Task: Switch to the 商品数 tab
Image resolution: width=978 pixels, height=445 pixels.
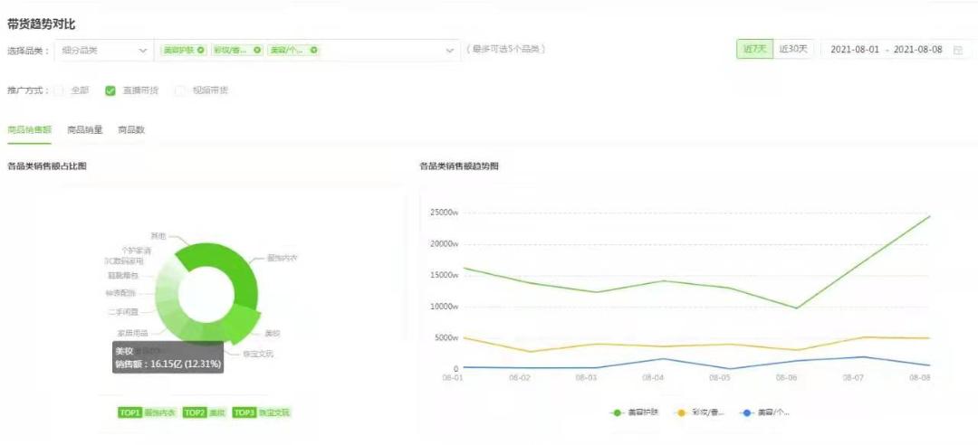Action: pyautogui.click(x=131, y=129)
